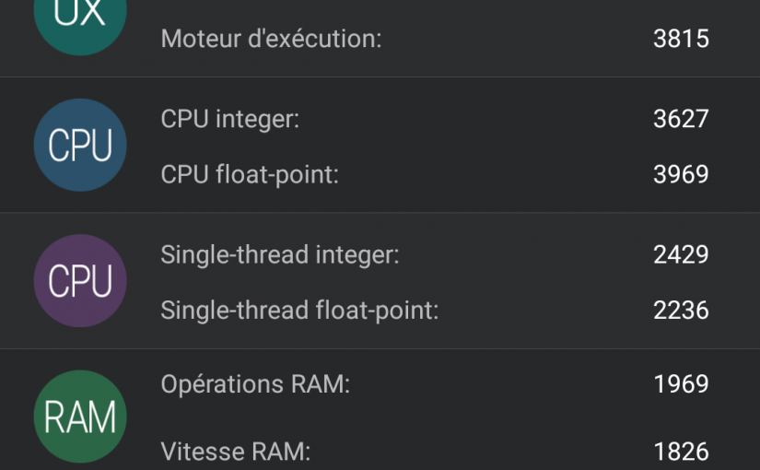Select the CPU integer label
The width and height of the screenshot is (760, 470).
pos(229,119)
